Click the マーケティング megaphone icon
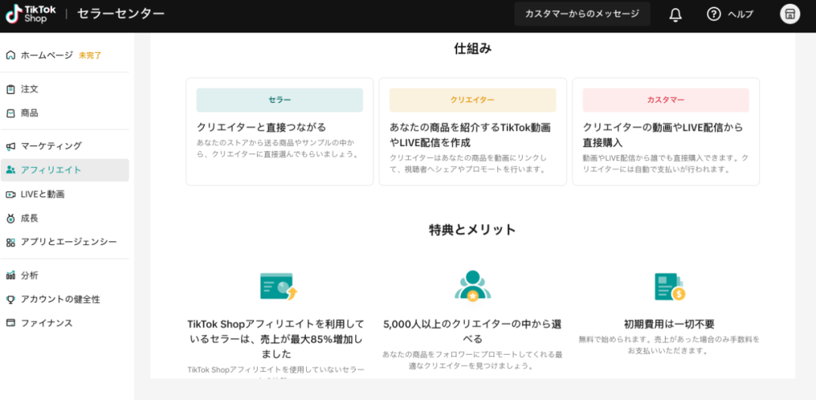 (x=11, y=146)
